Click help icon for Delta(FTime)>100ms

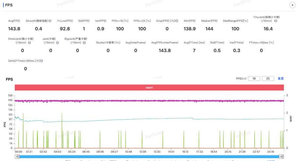click(x=41, y=61)
